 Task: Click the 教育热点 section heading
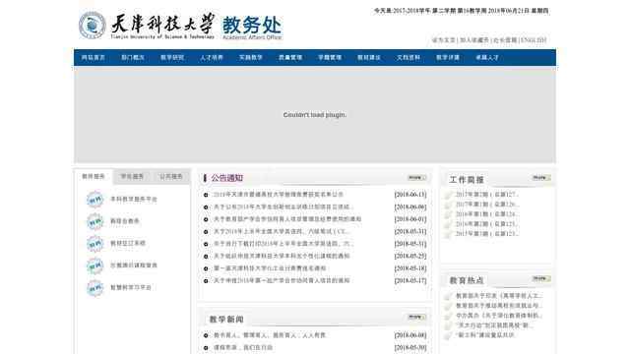(467, 280)
